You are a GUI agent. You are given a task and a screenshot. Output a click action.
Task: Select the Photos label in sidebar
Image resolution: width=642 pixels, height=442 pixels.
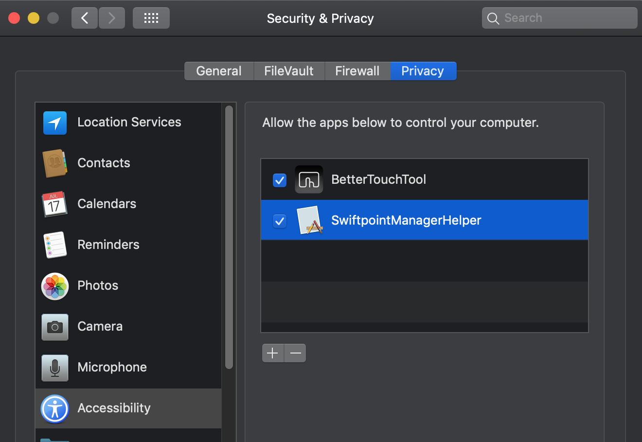pyautogui.click(x=98, y=285)
